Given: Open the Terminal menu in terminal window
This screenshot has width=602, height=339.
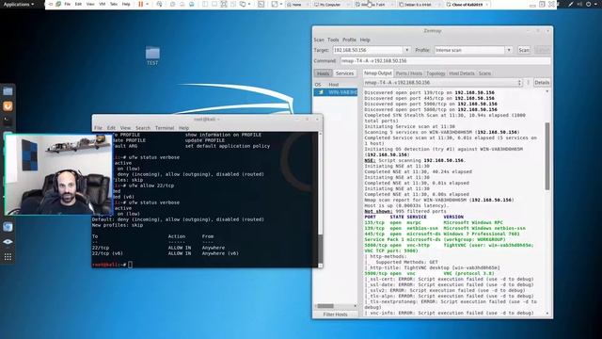Looking at the screenshot, I should (x=165, y=128).
